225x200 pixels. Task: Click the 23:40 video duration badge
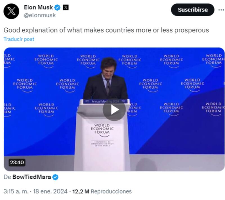click(17, 162)
